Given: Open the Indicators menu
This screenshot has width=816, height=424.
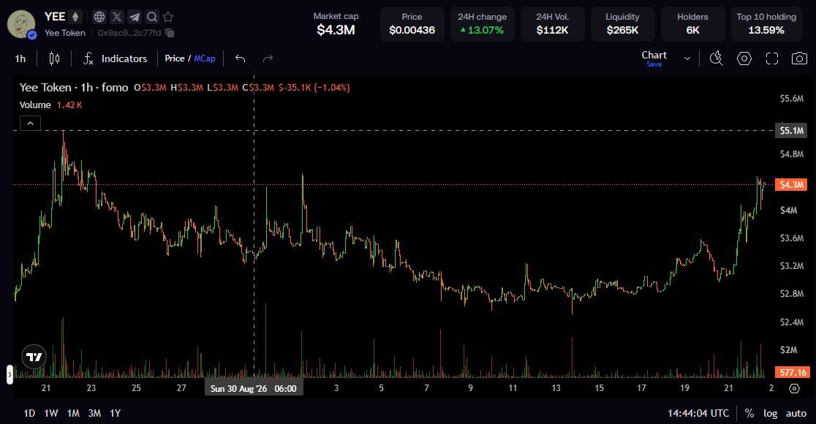Looking at the screenshot, I should coord(115,58).
